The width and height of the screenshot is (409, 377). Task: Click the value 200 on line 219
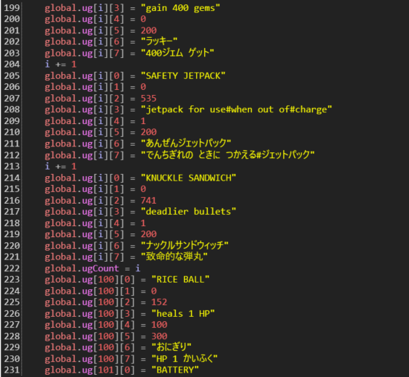(149, 234)
